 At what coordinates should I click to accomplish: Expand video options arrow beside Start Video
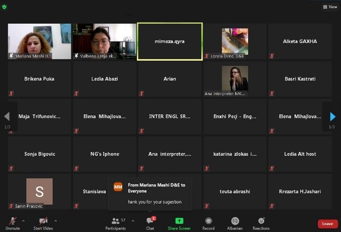(55, 220)
